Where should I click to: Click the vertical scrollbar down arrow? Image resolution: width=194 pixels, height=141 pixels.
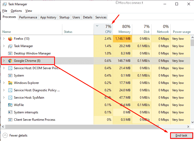pyautogui.click(x=192, y=122)
